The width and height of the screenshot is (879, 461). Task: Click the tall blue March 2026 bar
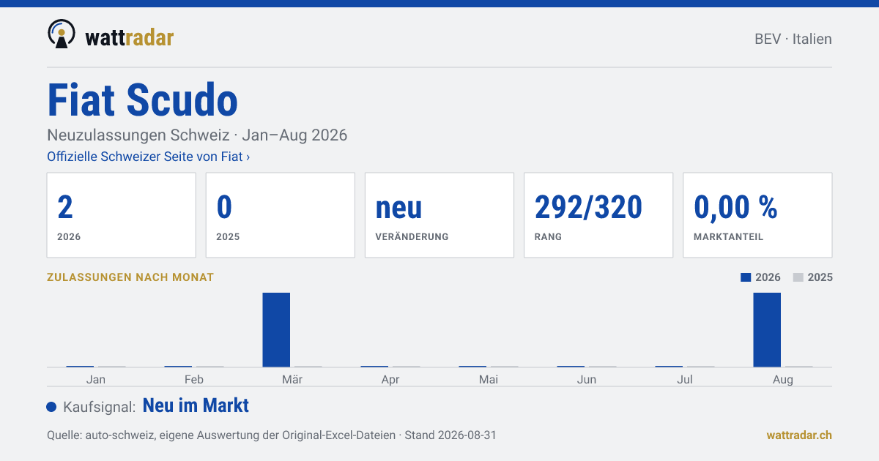pyautogui.click(x=276, y=329)
